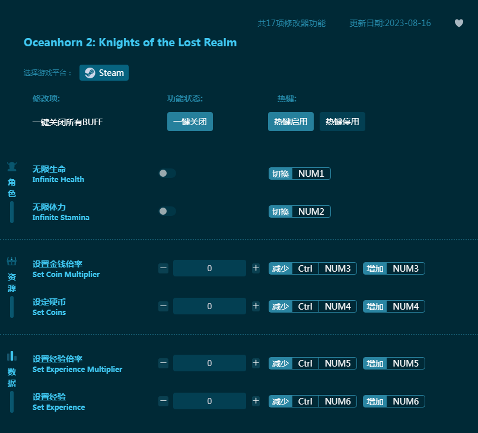Click the Steam logo icon
Image resolution: width=478 pixels, height=433 pixels.
coord(90,73)
